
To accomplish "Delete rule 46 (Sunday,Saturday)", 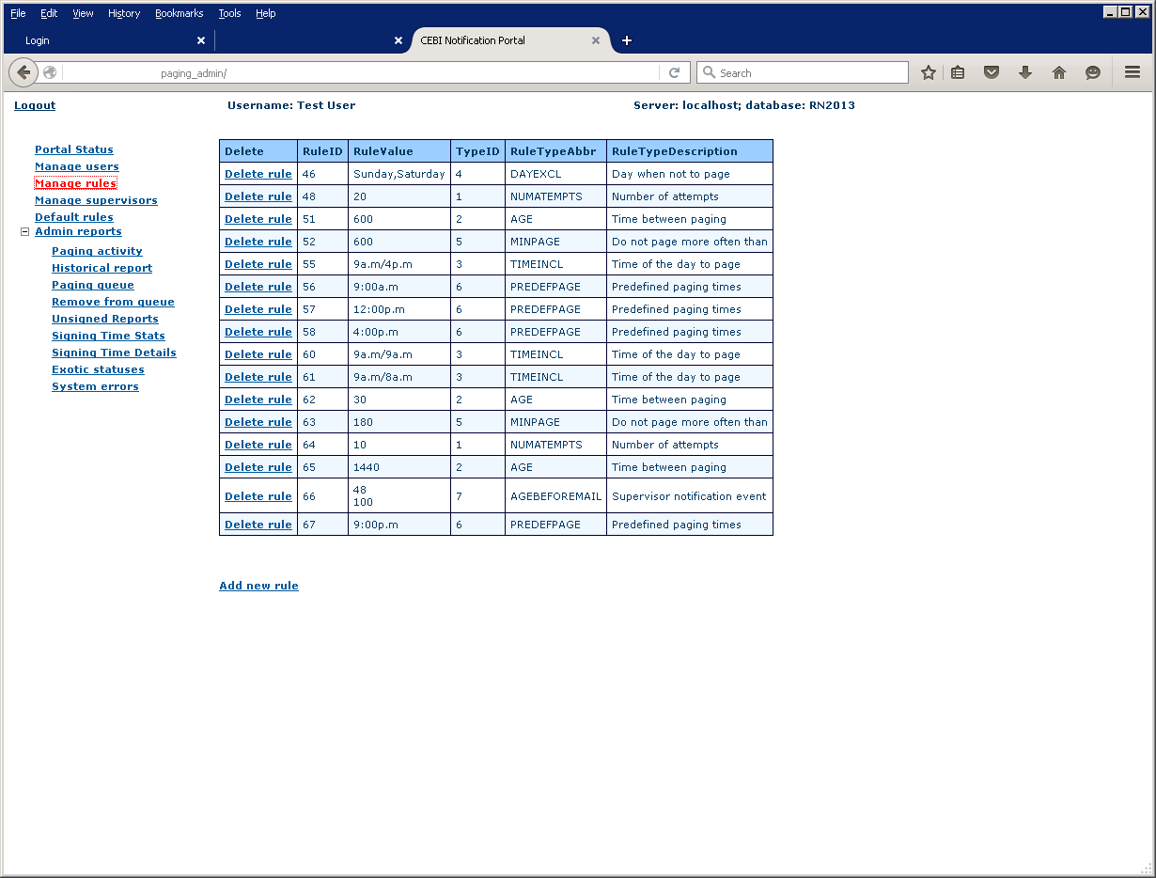I will pos(258,174).
